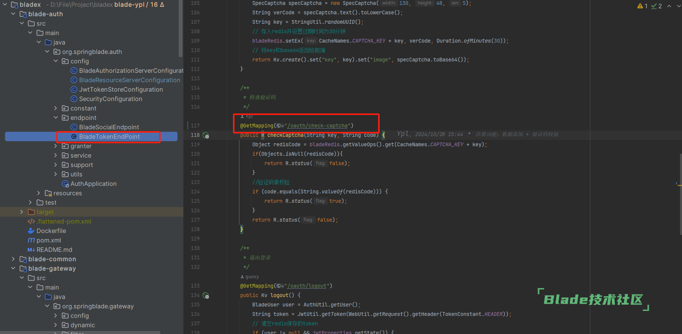Click CAPTCHA_KEY constant on line 119
The width and height of the screenshot is (682, 334).
pos(447,144)
